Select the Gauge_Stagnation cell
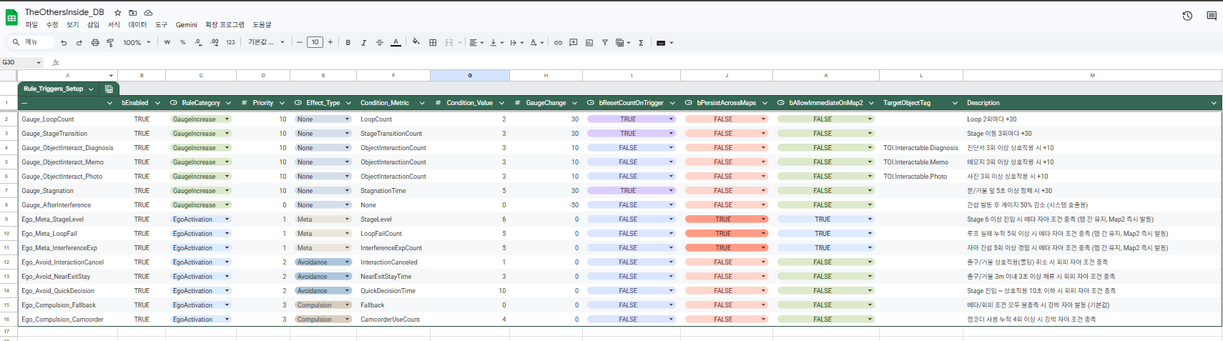1223x341 pixels. click(x=68, y=191)
